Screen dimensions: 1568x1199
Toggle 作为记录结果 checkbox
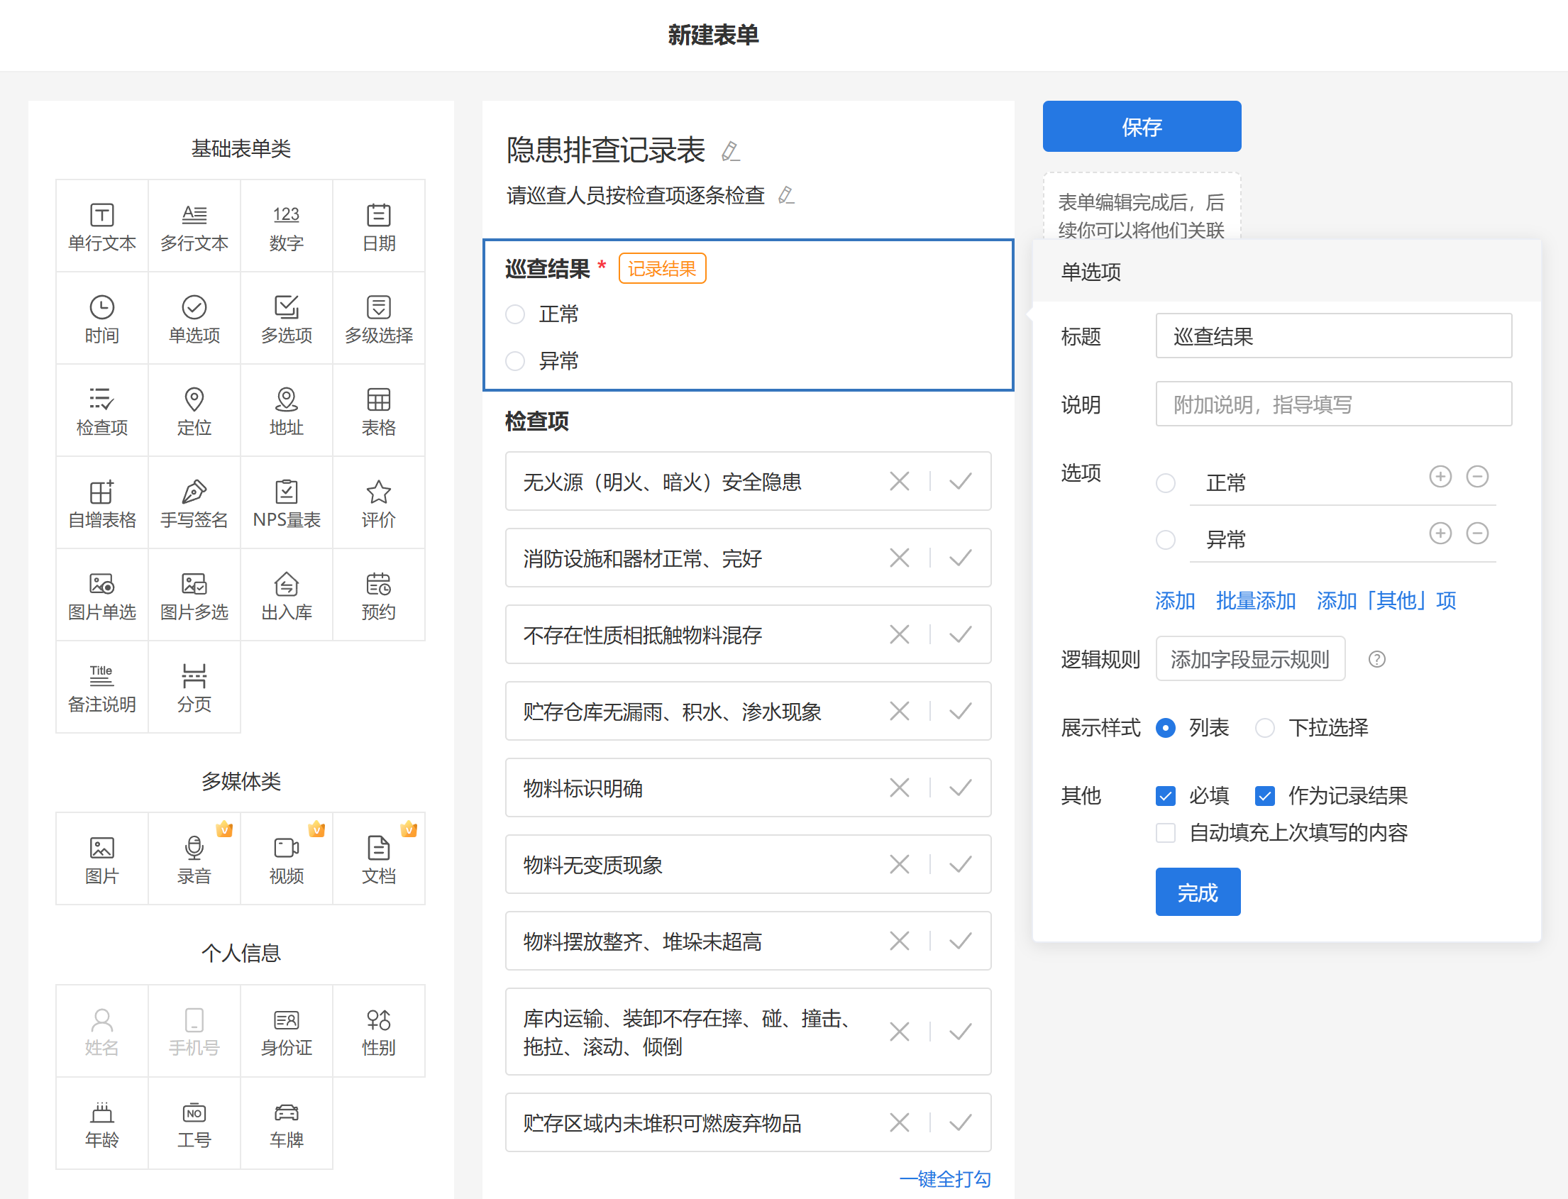[x=1264, y=796]
